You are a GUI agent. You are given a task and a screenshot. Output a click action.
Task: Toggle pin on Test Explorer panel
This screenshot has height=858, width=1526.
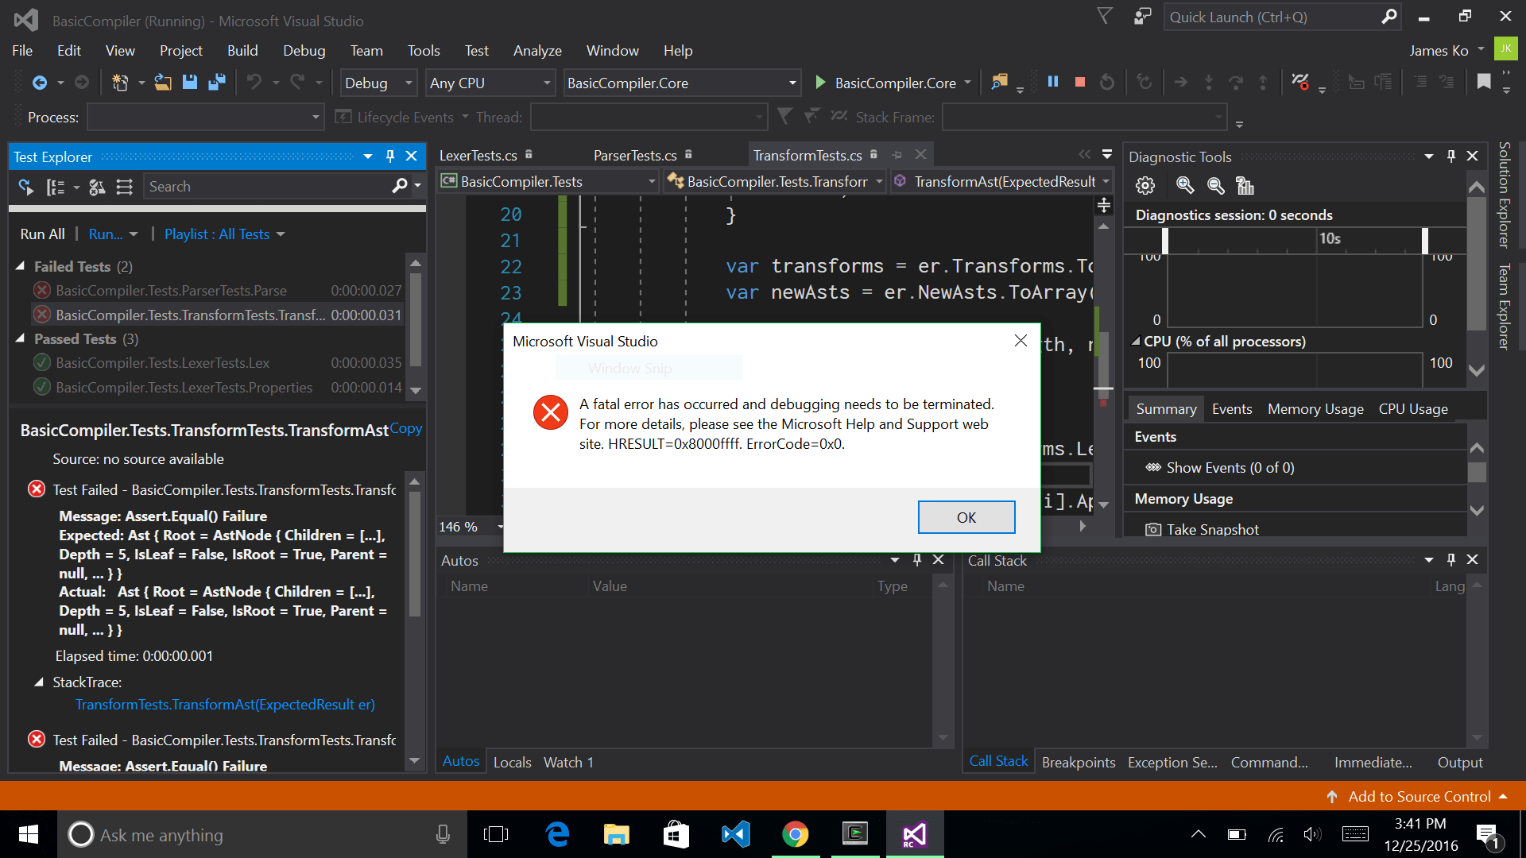pos(390,157)
